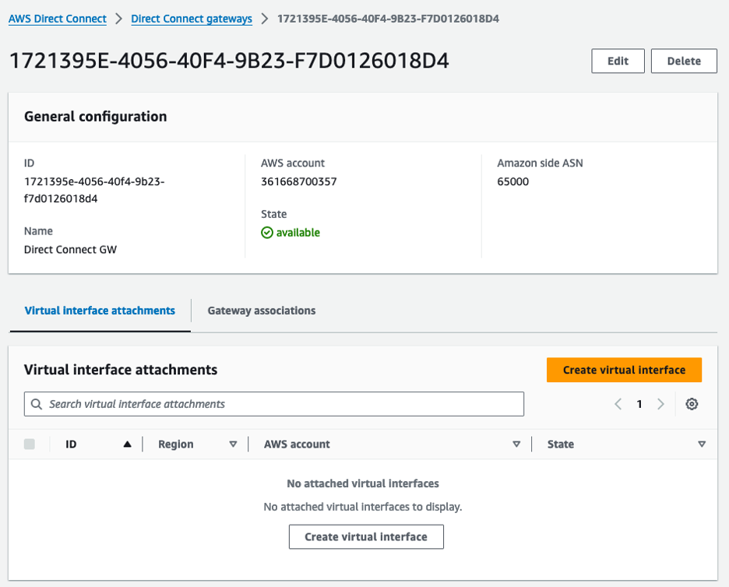Viewport: 729px width, 587px height.
Task: Focus the search virtual interface attachments field
Action: click(274, 404)
